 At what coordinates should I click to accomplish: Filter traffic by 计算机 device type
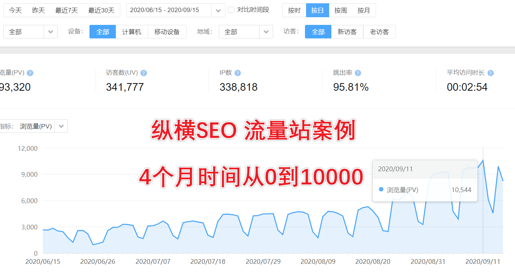coord(132,31)
